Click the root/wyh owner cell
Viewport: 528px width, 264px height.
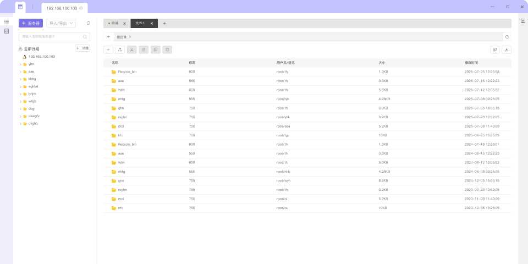(284, 181)
